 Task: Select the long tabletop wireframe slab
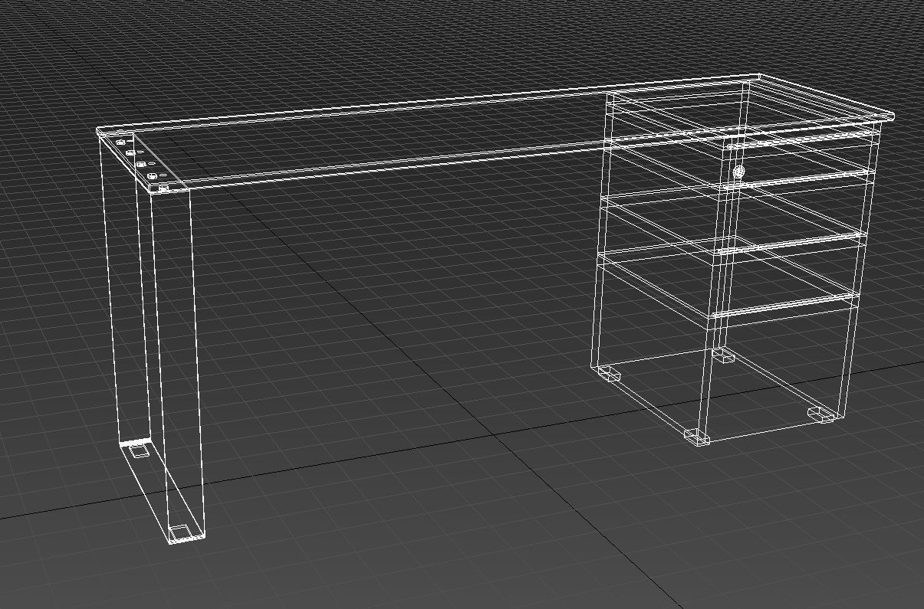[495, 132]
